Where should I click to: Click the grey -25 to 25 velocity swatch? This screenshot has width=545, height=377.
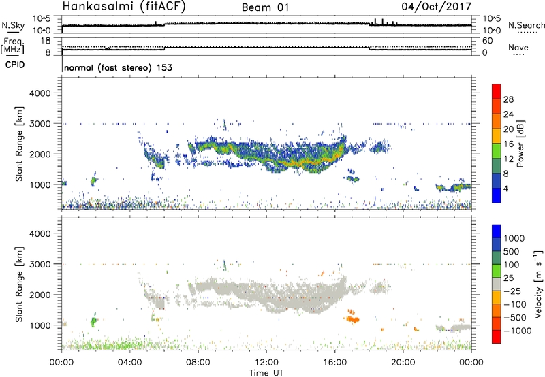[497, 284]
